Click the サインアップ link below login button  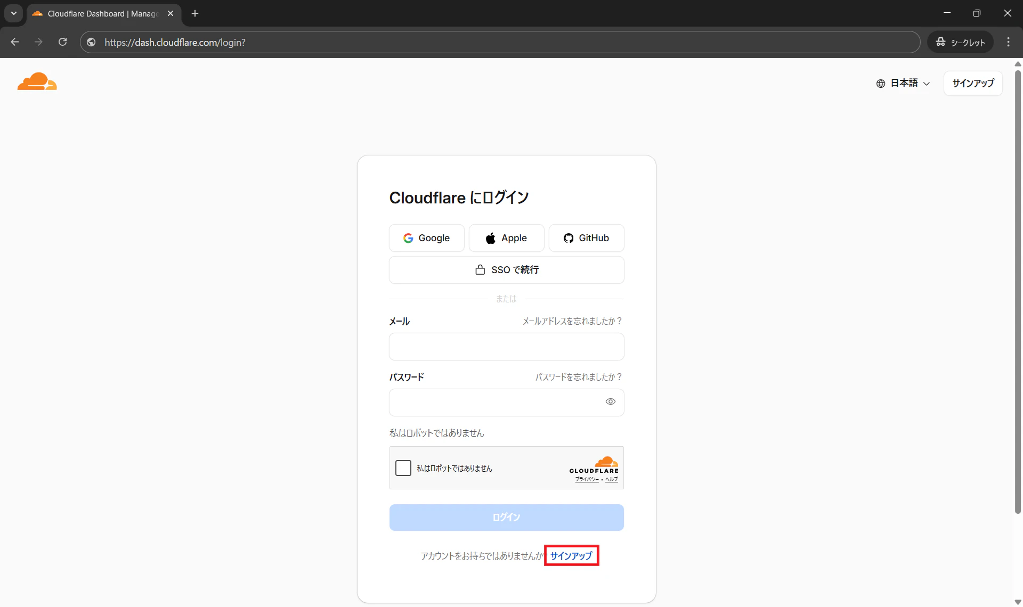[571, 556]
